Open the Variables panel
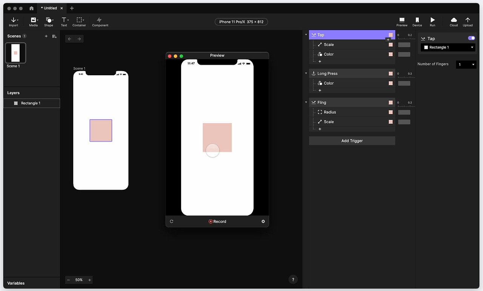The height and width of the screenshot is (291, 483). (x=16, y=283)
